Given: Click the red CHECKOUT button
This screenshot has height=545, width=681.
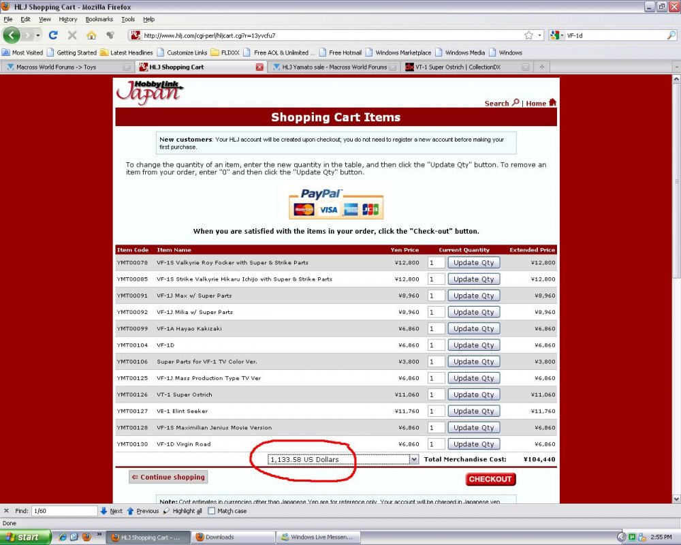Looking at the screenshot, I should (x=490, y=479).
